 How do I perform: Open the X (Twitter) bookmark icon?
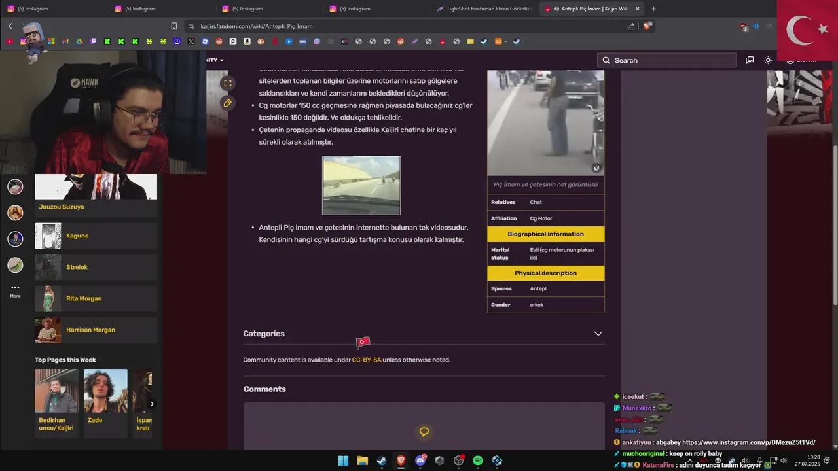click(x=191, y=41)
